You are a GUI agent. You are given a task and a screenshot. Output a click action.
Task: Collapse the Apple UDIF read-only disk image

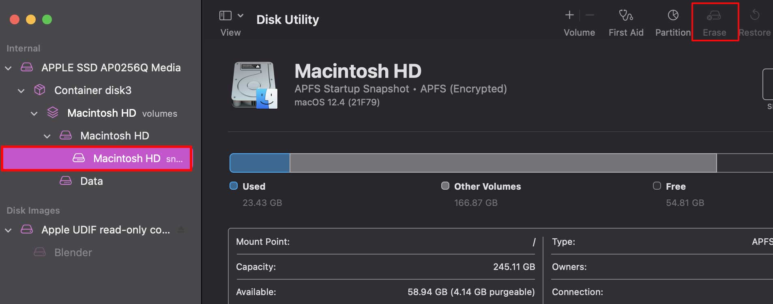(8, 230)
